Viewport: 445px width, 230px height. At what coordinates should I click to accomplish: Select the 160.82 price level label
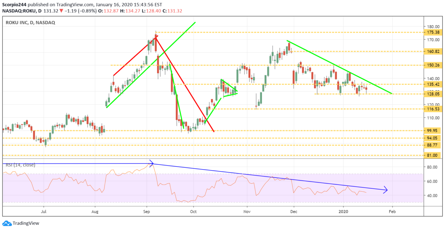pyautogui.click(x=433, y=52)
